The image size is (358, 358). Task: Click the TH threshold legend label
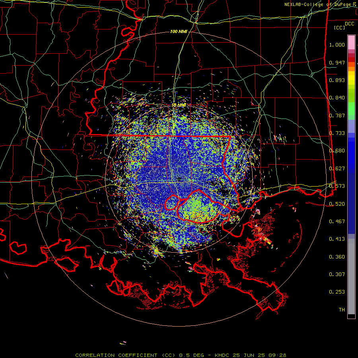342,310
